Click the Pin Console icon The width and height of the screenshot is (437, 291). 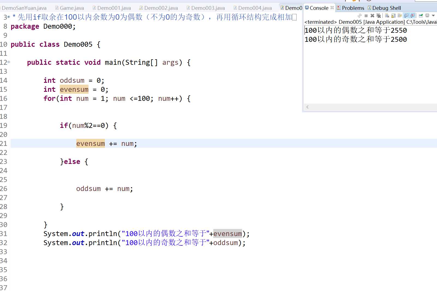(x=421, y=16)
